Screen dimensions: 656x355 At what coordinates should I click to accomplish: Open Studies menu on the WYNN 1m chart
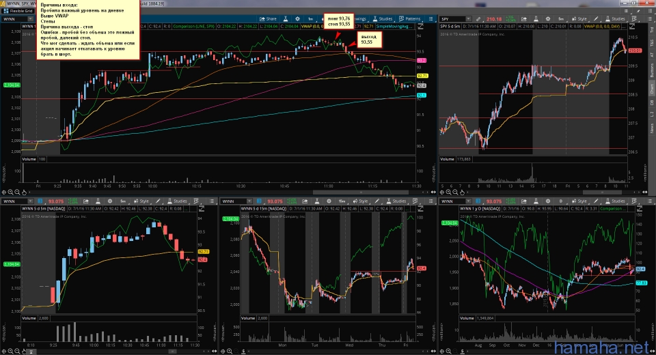[383, 19]
